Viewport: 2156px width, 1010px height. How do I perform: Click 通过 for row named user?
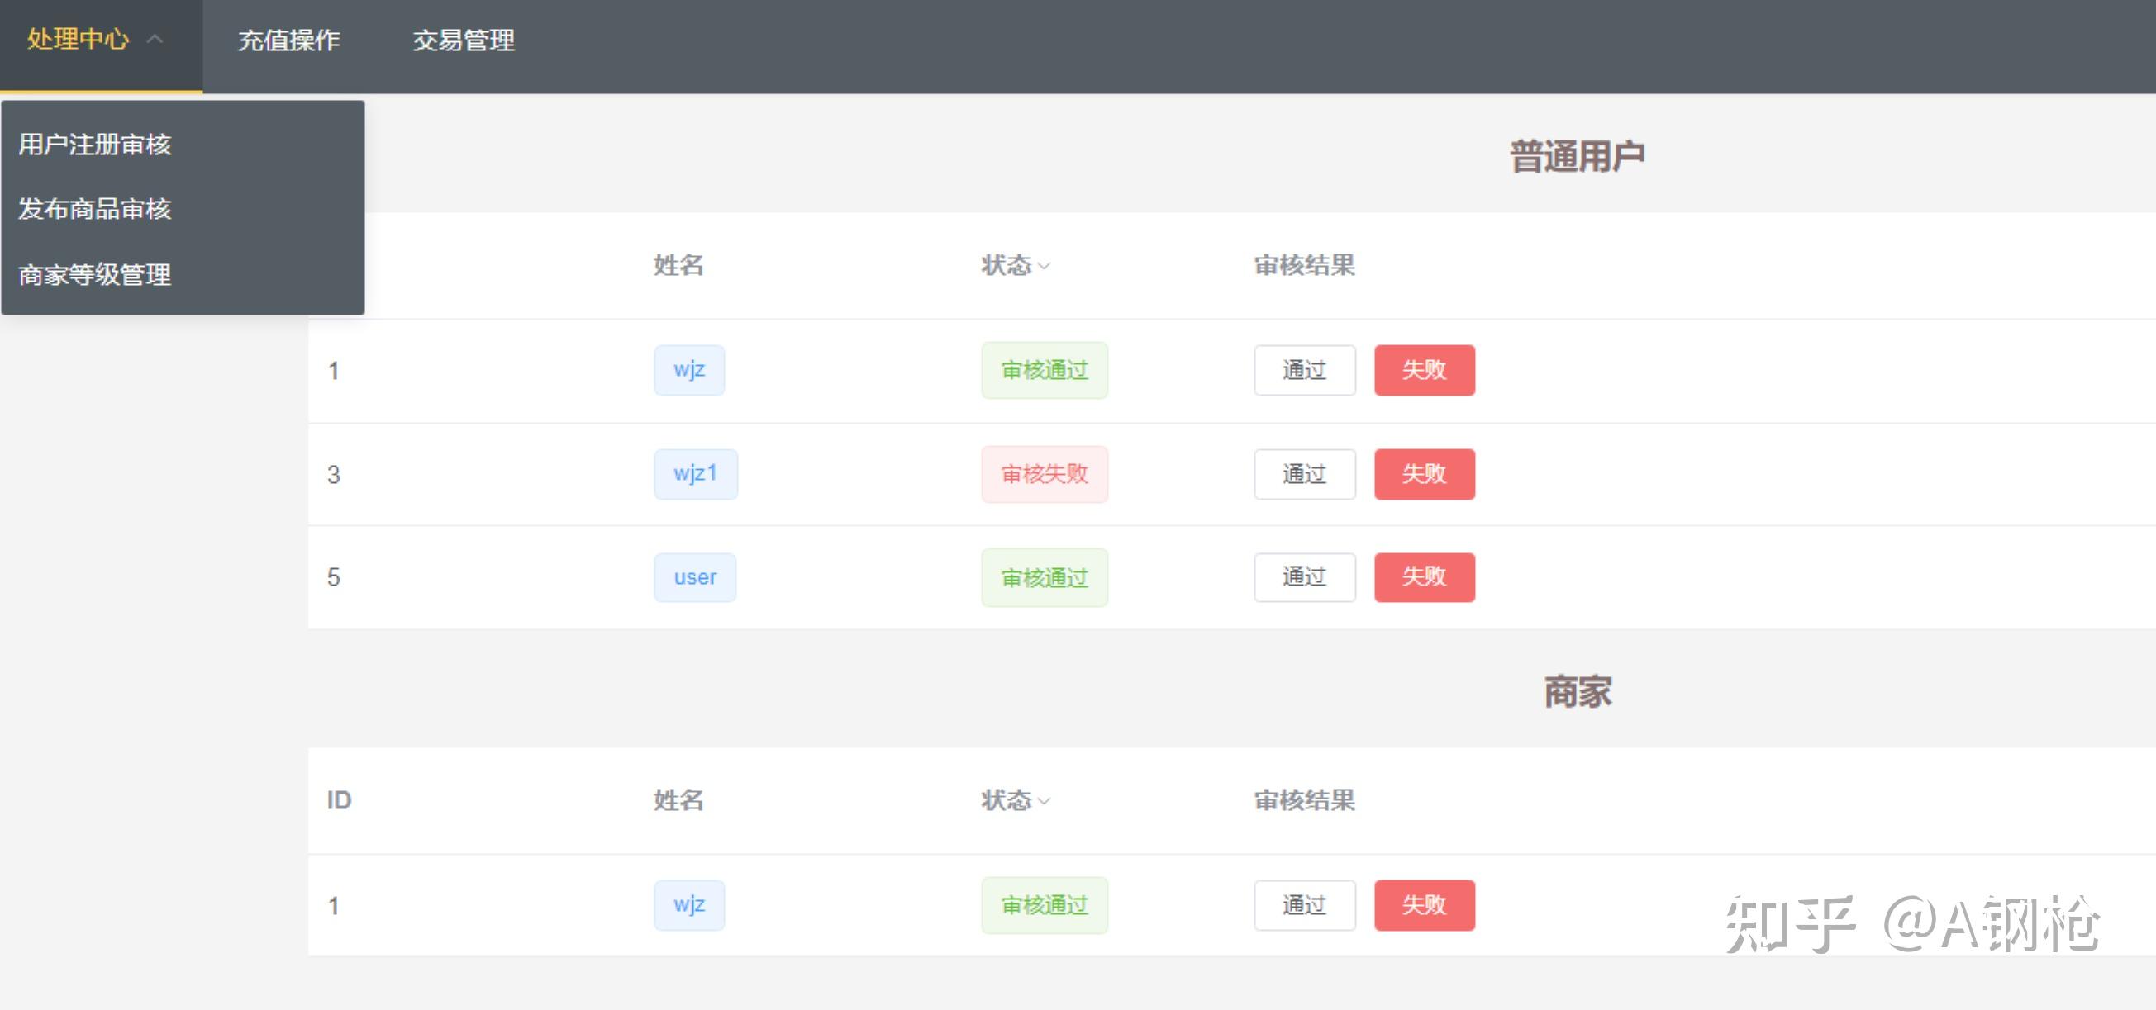(1304, 577)
